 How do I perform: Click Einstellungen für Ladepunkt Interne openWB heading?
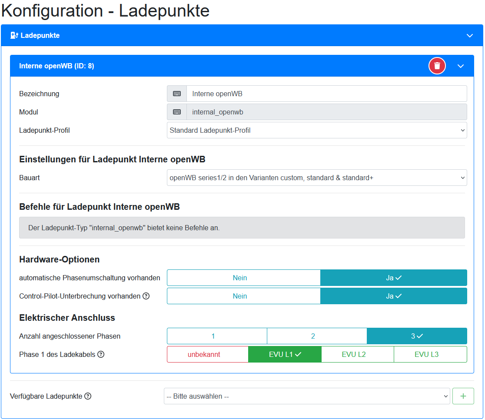[x=112, y=159]
